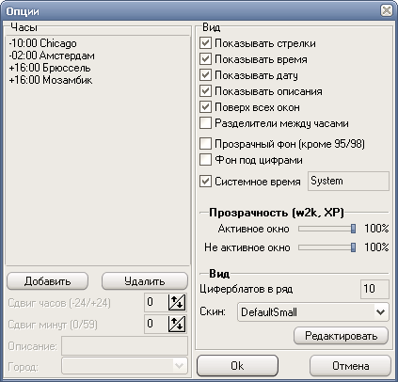Select +16:00 Мозамбик in the list

click(x=51, y=80)
